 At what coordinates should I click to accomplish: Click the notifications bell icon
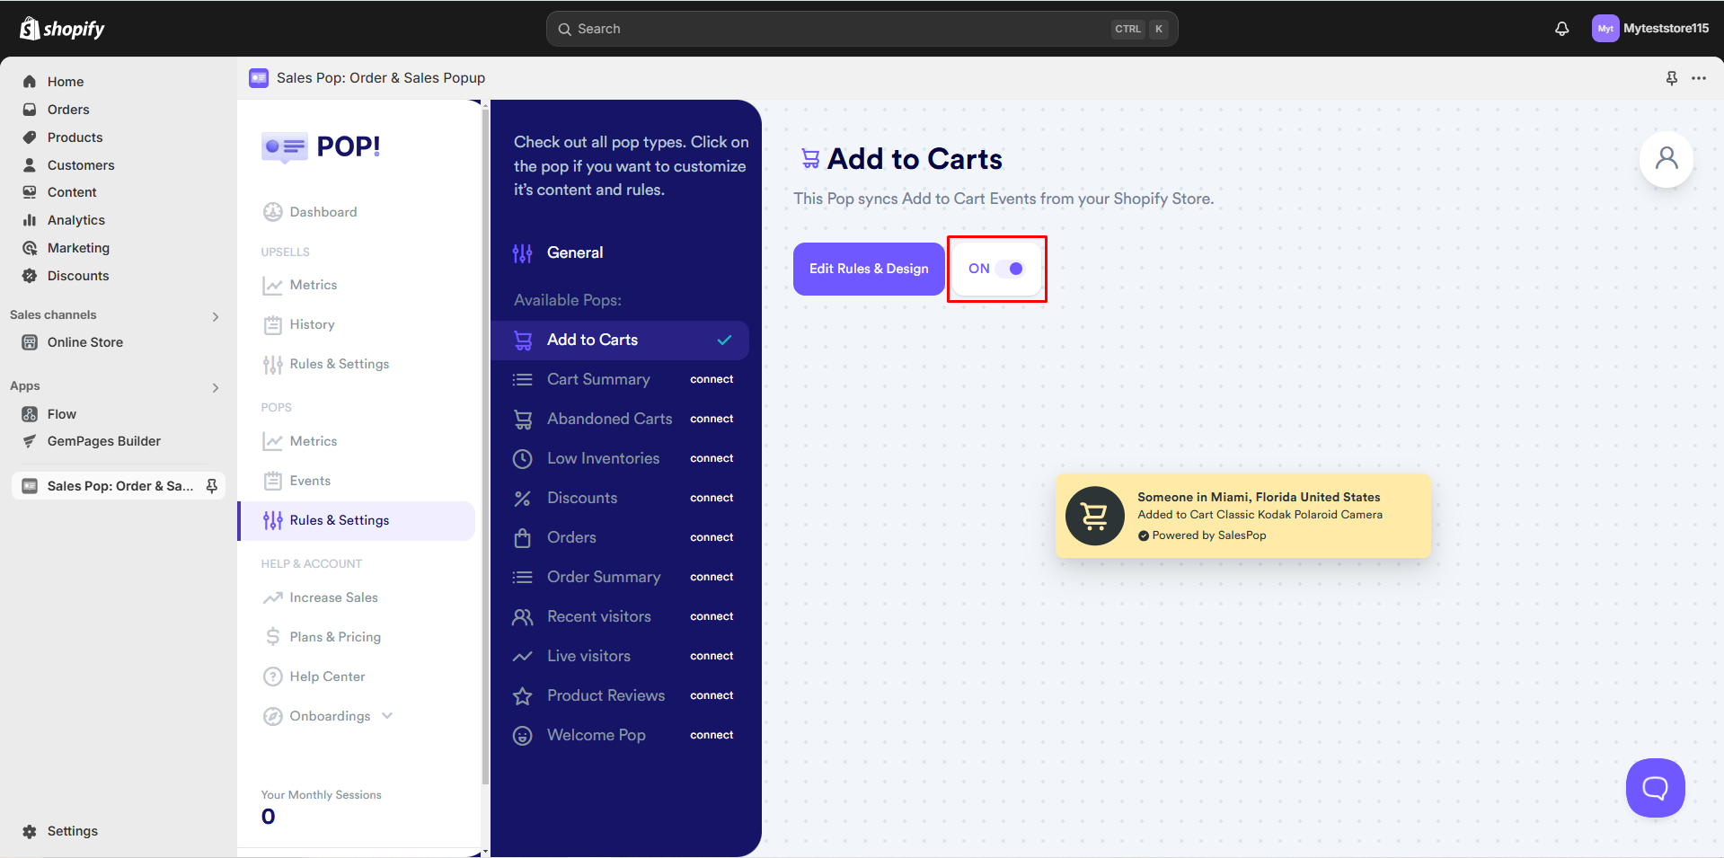[x=1562, y=29]
